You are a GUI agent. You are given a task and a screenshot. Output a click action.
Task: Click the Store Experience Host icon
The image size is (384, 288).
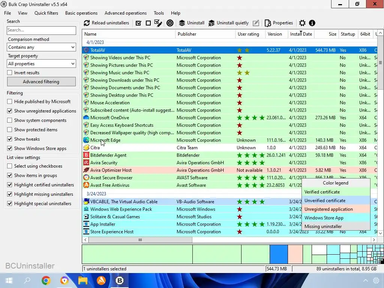(x=86, y=232)
